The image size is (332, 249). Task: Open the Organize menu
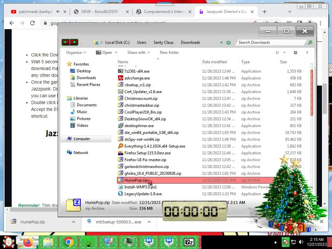coord(76,53)
